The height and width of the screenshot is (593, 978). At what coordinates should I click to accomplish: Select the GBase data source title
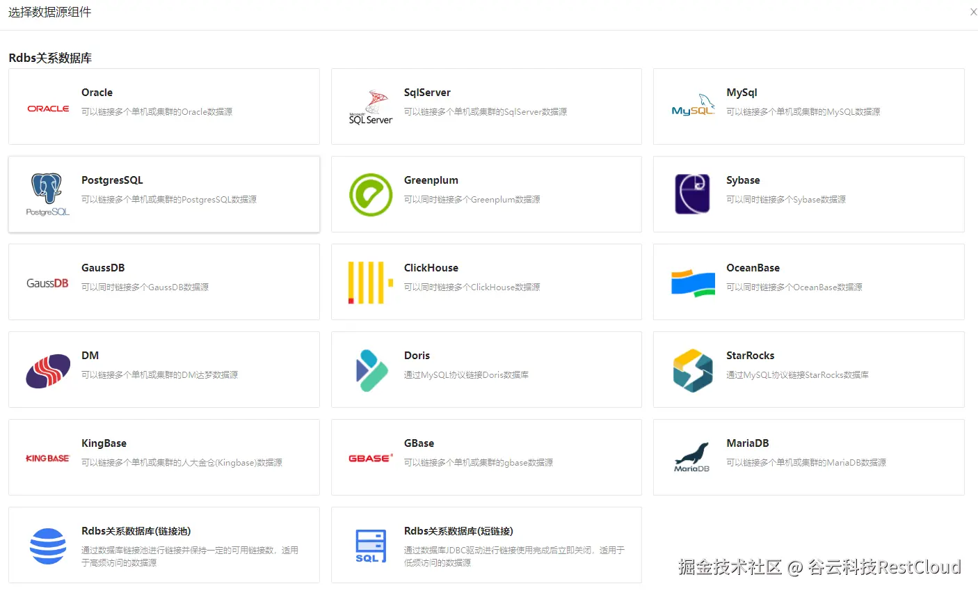(x=419, y=443)
